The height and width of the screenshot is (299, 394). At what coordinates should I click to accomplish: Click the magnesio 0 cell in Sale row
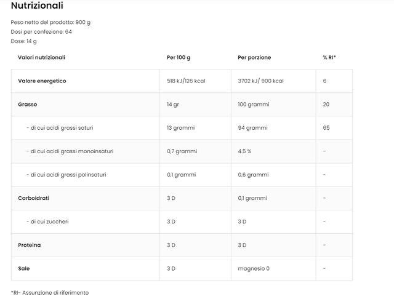(254, 268)
